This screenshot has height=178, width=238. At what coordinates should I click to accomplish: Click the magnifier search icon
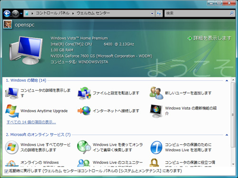tap(231, 13)
